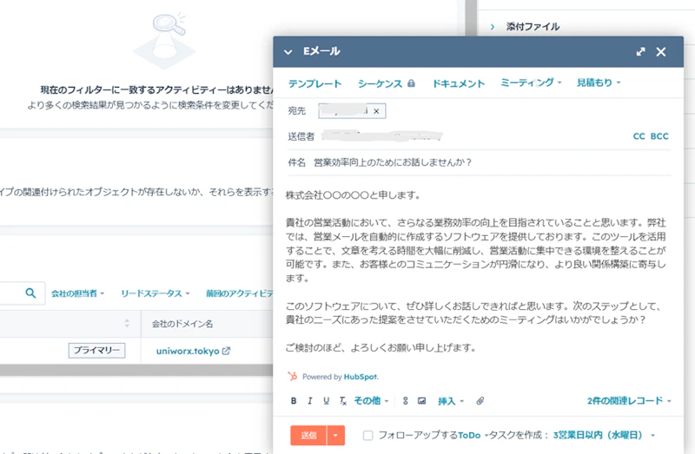Send the email with 送信

coord(308,436)
